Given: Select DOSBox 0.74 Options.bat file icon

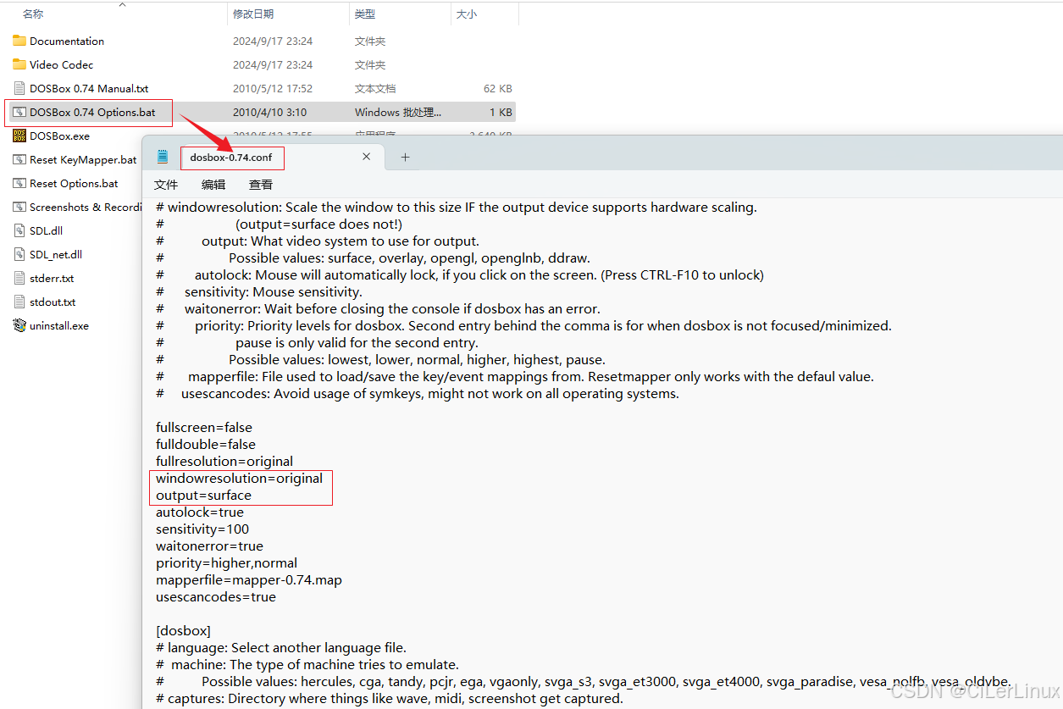Looking at the screenshot, I should [x=19, y=112].
